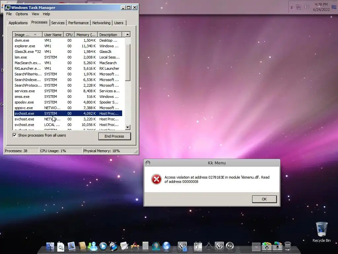Open the Applications 'A' icon in the dock

pyautogui.click(x=135, y=246)
